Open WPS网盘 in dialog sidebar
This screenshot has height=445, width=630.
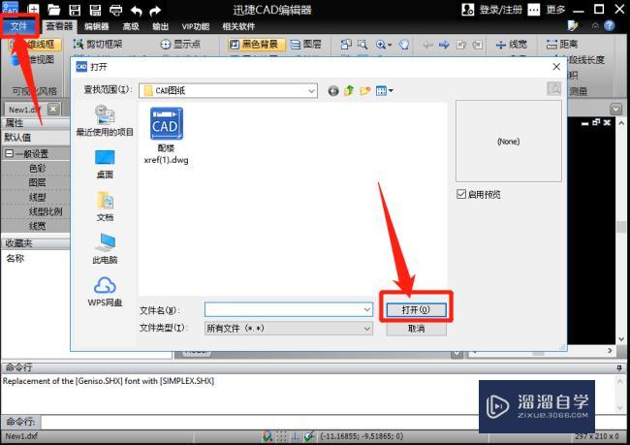(x=105, y=292)
